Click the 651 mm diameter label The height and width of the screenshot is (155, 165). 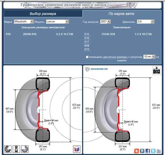[156, 106]
